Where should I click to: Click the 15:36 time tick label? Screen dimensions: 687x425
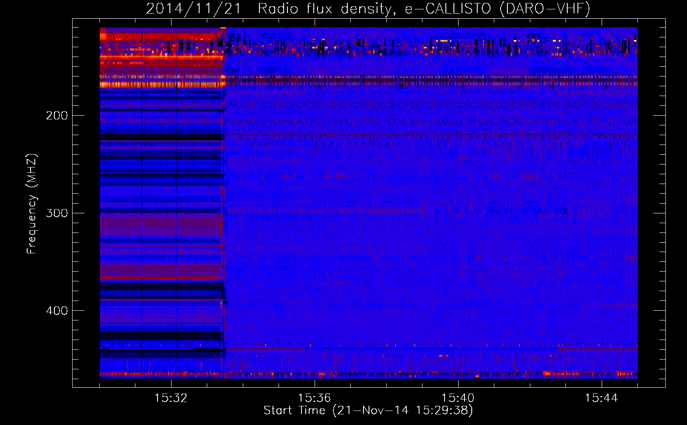click(314, 398)
